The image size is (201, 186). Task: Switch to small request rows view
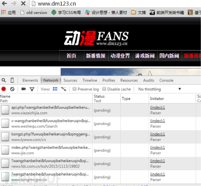pyautogui.click(x=64, y=89)
